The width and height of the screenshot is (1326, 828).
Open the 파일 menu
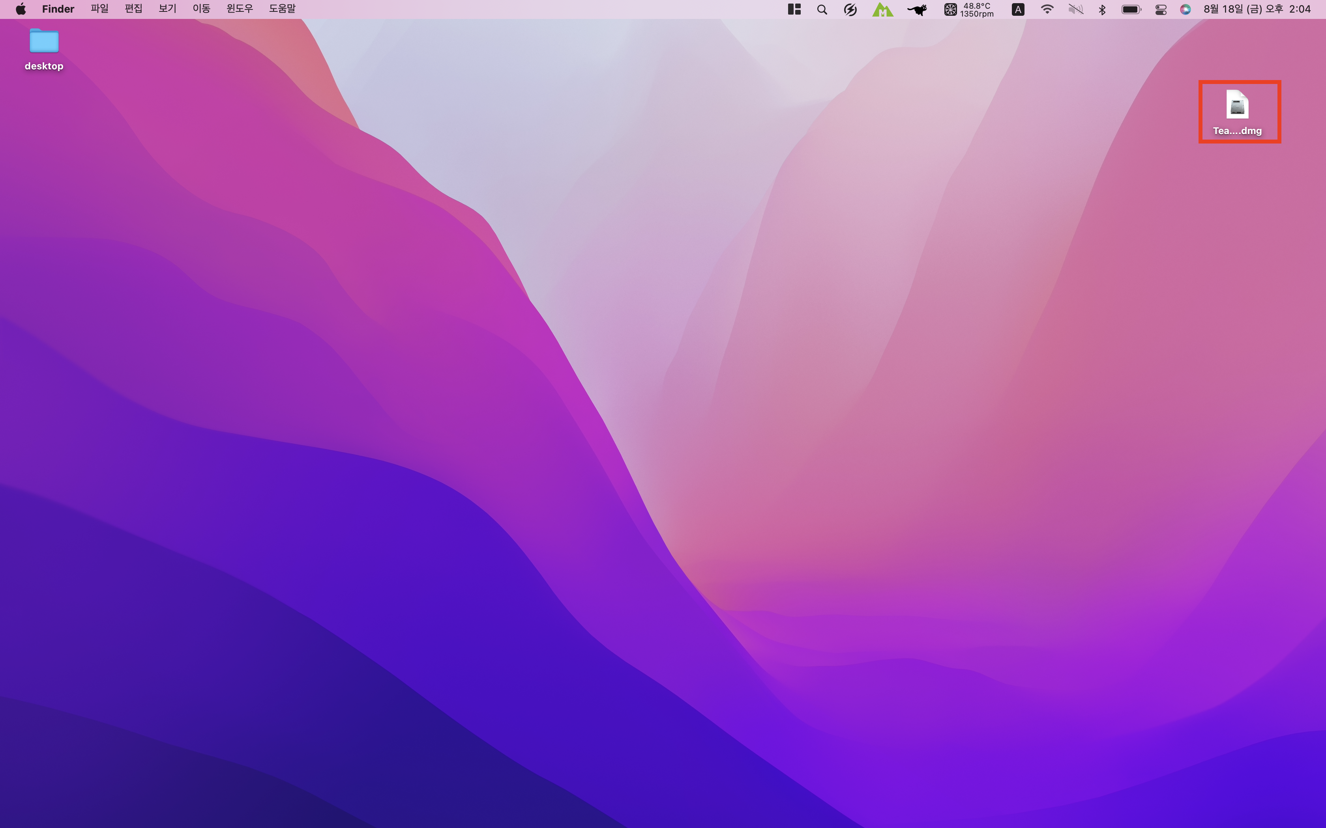click(x=99, y=9)
